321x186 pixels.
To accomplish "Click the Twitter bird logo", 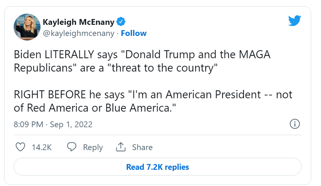I will pyautogui.click(x=295, y=21).
